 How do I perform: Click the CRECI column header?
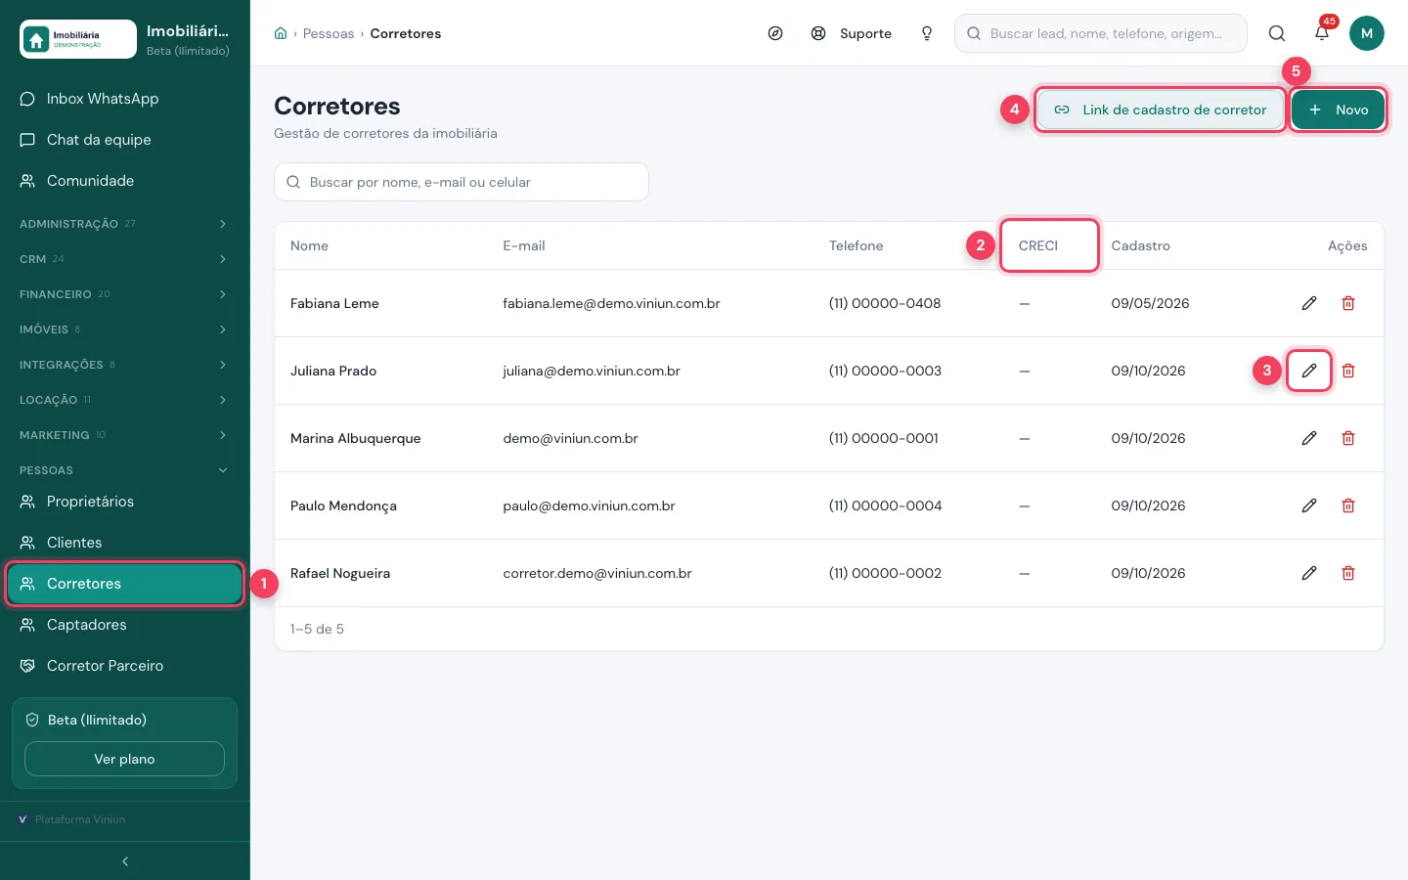[x=1038, y=245]
